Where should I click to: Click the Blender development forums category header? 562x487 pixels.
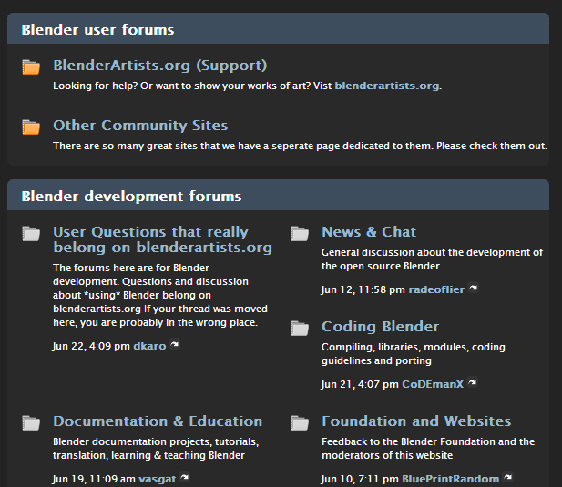tap(278, 195)
